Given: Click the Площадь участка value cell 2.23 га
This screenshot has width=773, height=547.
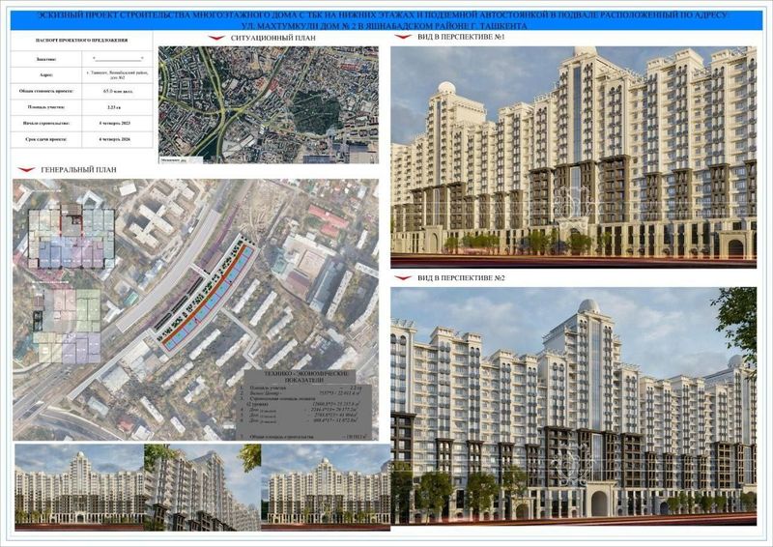Looking at the screenshot, I should (x=117, y=107).
